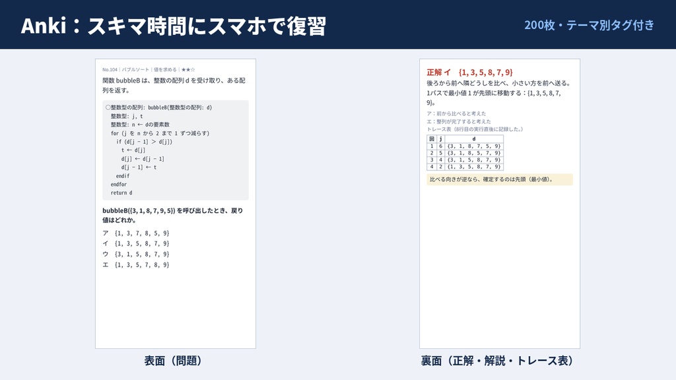The height and width of the screenshot is (380, 676).
Task: Click the note "ア：前から比べると考えた"
Action: point(456,113)
